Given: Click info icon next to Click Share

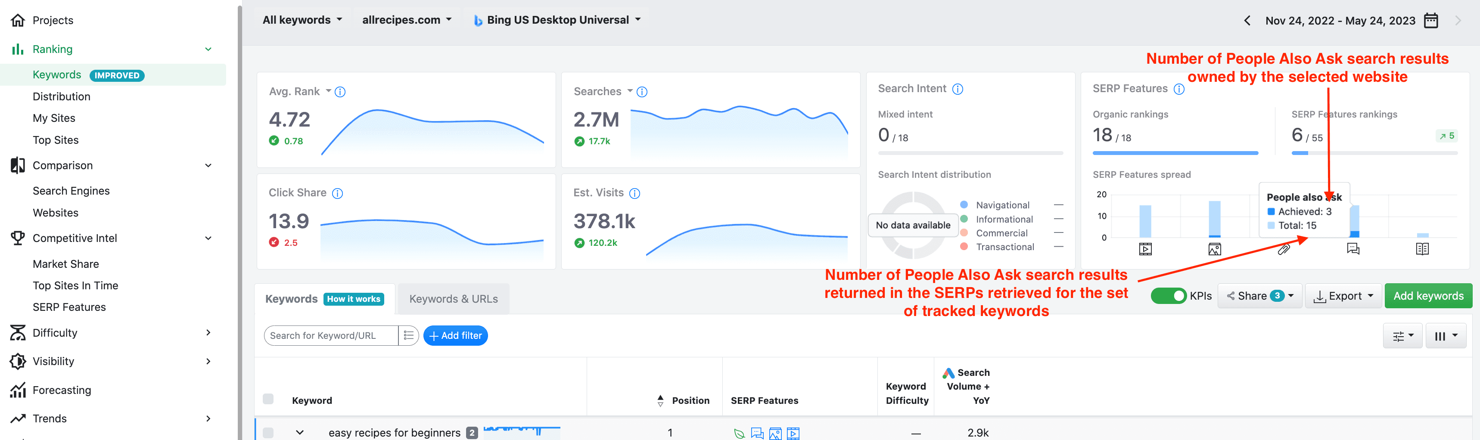Looking at the screenshot, I should 338,194.
